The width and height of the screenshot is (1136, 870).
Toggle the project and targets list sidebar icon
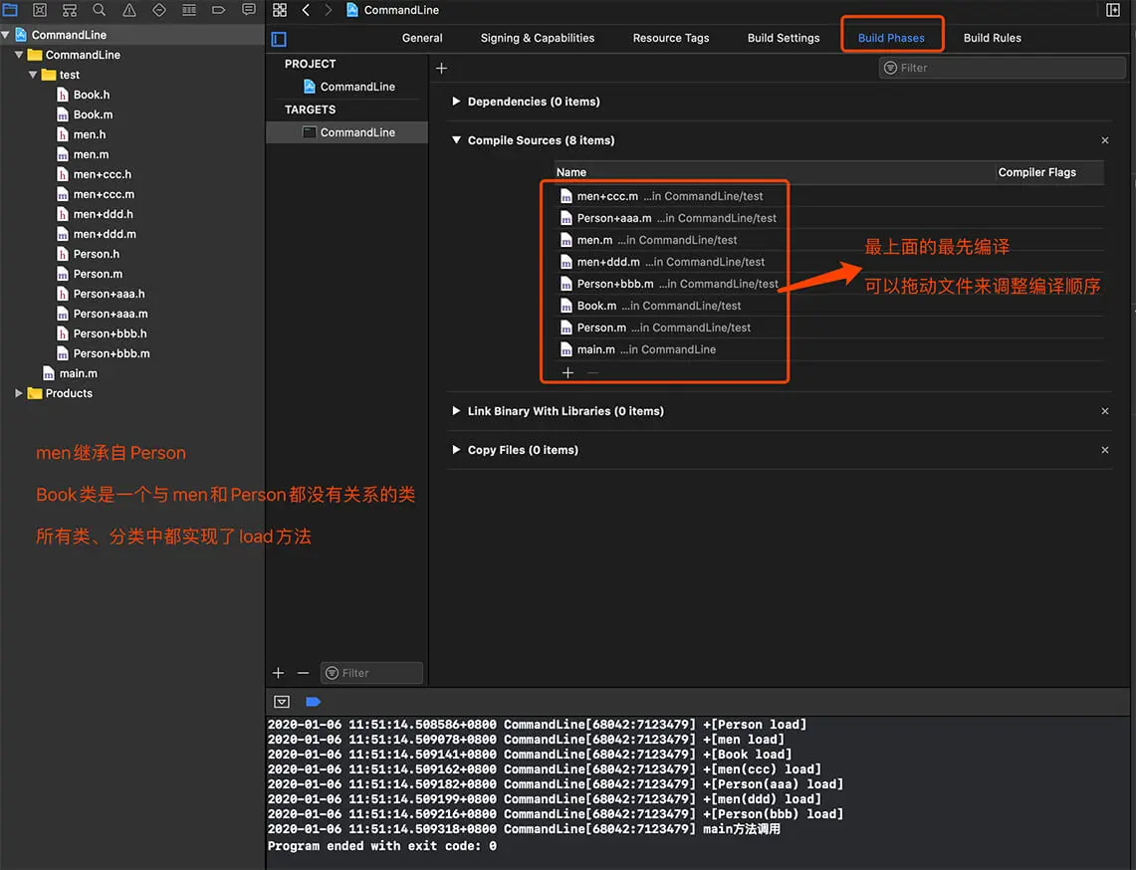click(279, 39)
